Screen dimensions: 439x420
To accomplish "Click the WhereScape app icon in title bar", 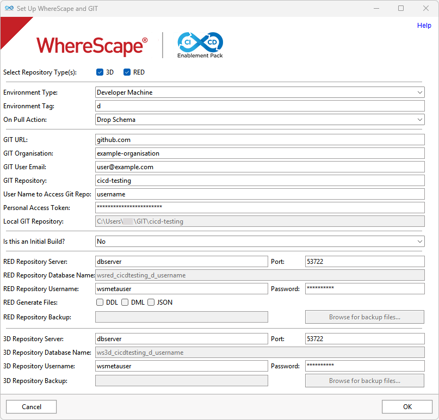I will pos(9,9).
